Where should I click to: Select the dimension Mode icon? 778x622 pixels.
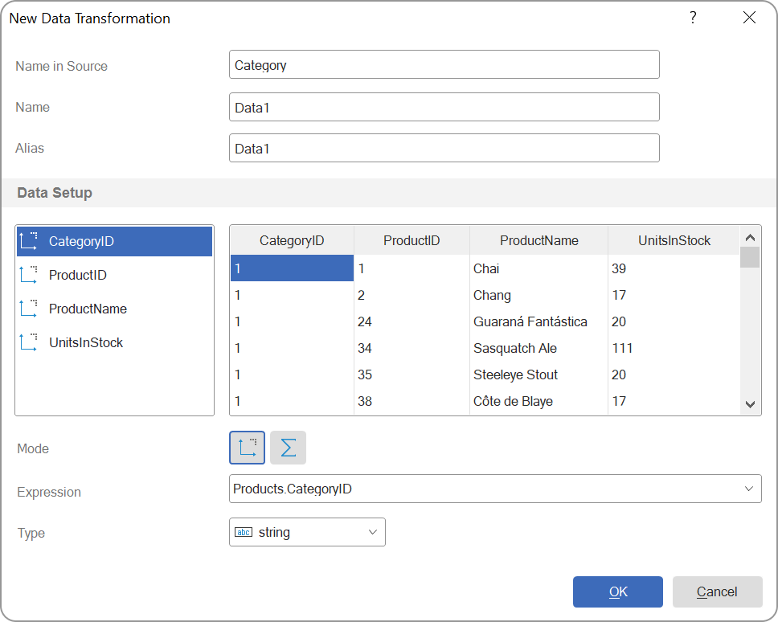(247, 448)
